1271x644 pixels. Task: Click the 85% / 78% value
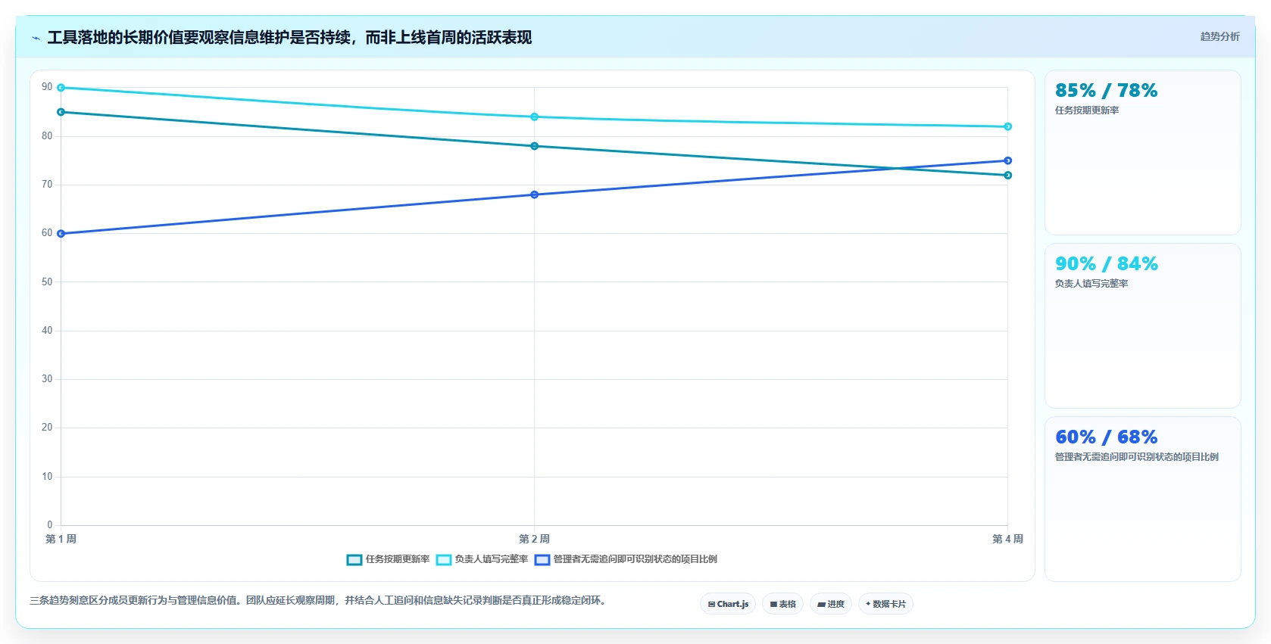coord(1106,91)
